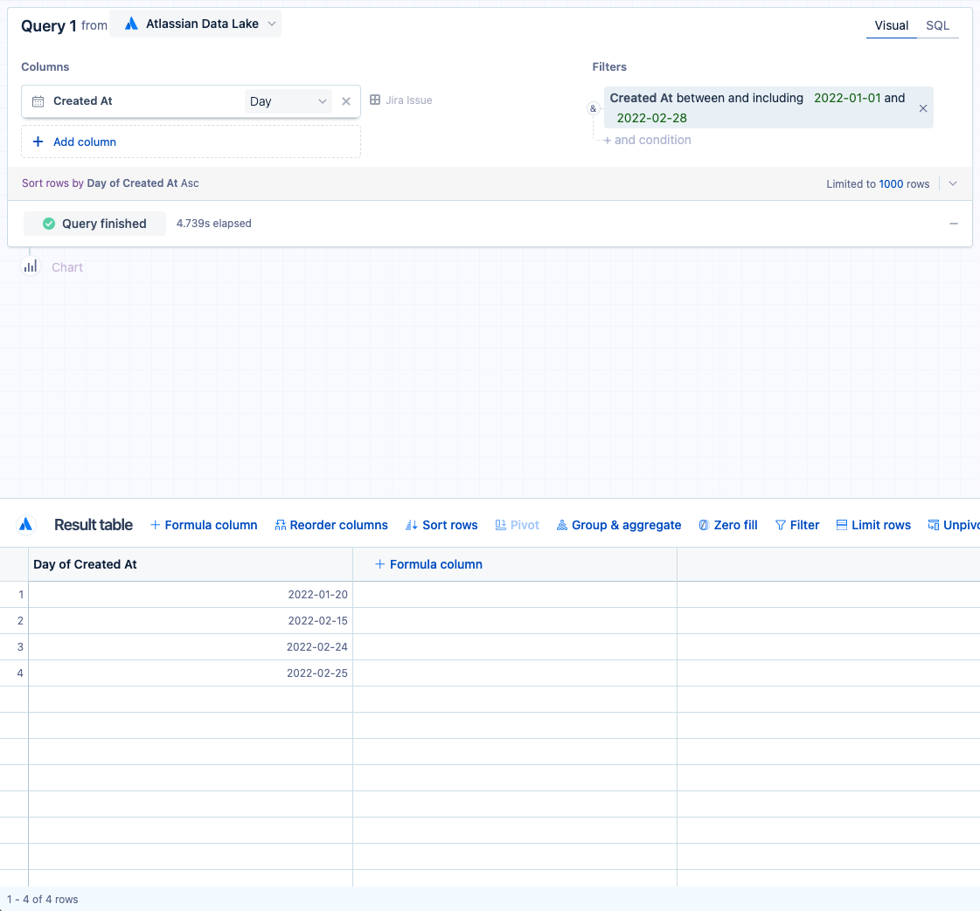
Task: Click the Add column button
Action: click(x=191, y=141)
